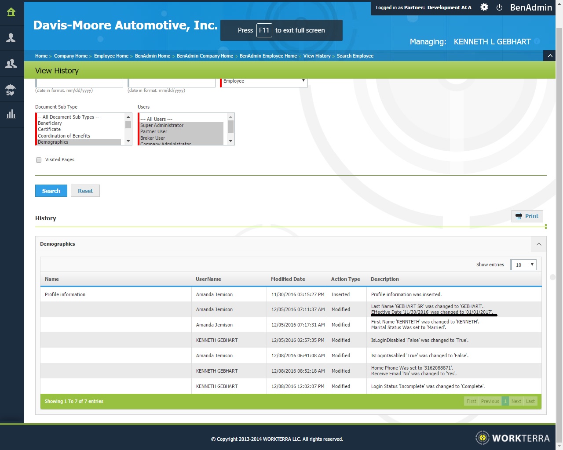Open View History breadcrumb

317,56
